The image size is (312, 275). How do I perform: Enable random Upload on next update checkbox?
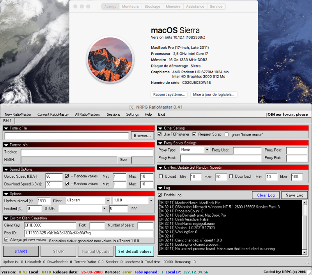pyautogui.click(x=161, y=176)
